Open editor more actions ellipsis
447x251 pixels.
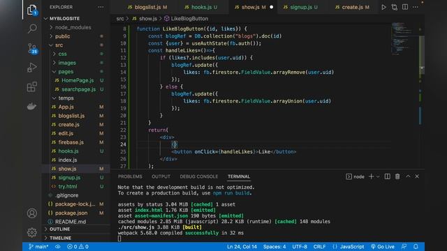pos(416,7)
